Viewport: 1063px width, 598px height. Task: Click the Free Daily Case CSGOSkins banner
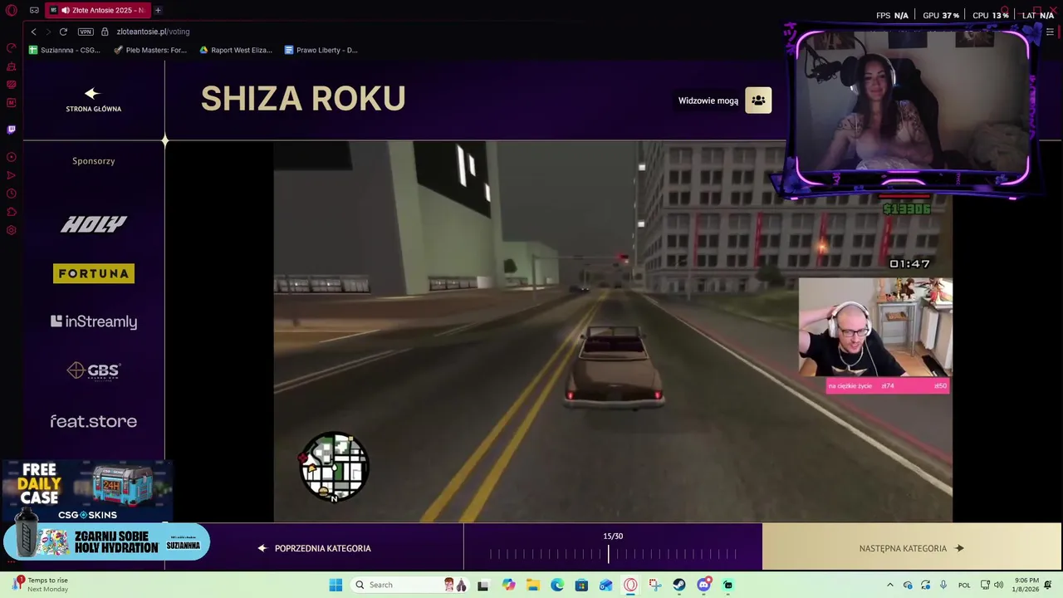tap(87, 491)
